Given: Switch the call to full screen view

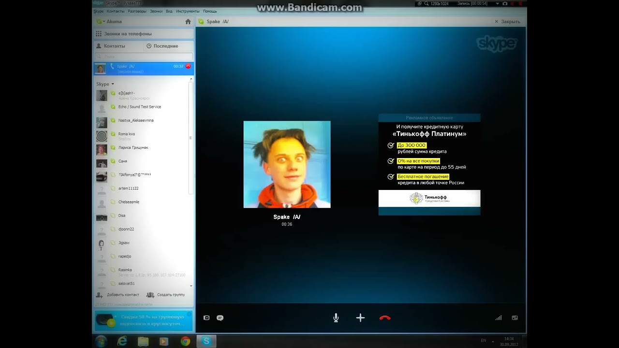Looking at the screenshot, I should (x=515, y=318).
